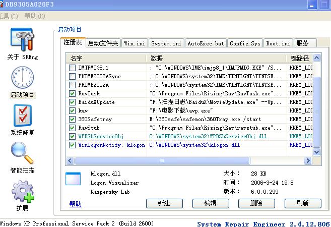The image size is (331, 227).
Task: Uncheck the BaiduXUpdate startup entry
Action: point(72,102)
